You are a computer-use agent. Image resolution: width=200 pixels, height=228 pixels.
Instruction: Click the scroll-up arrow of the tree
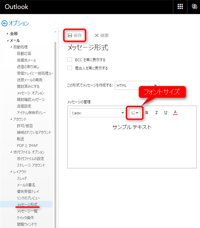click(55, 32)
